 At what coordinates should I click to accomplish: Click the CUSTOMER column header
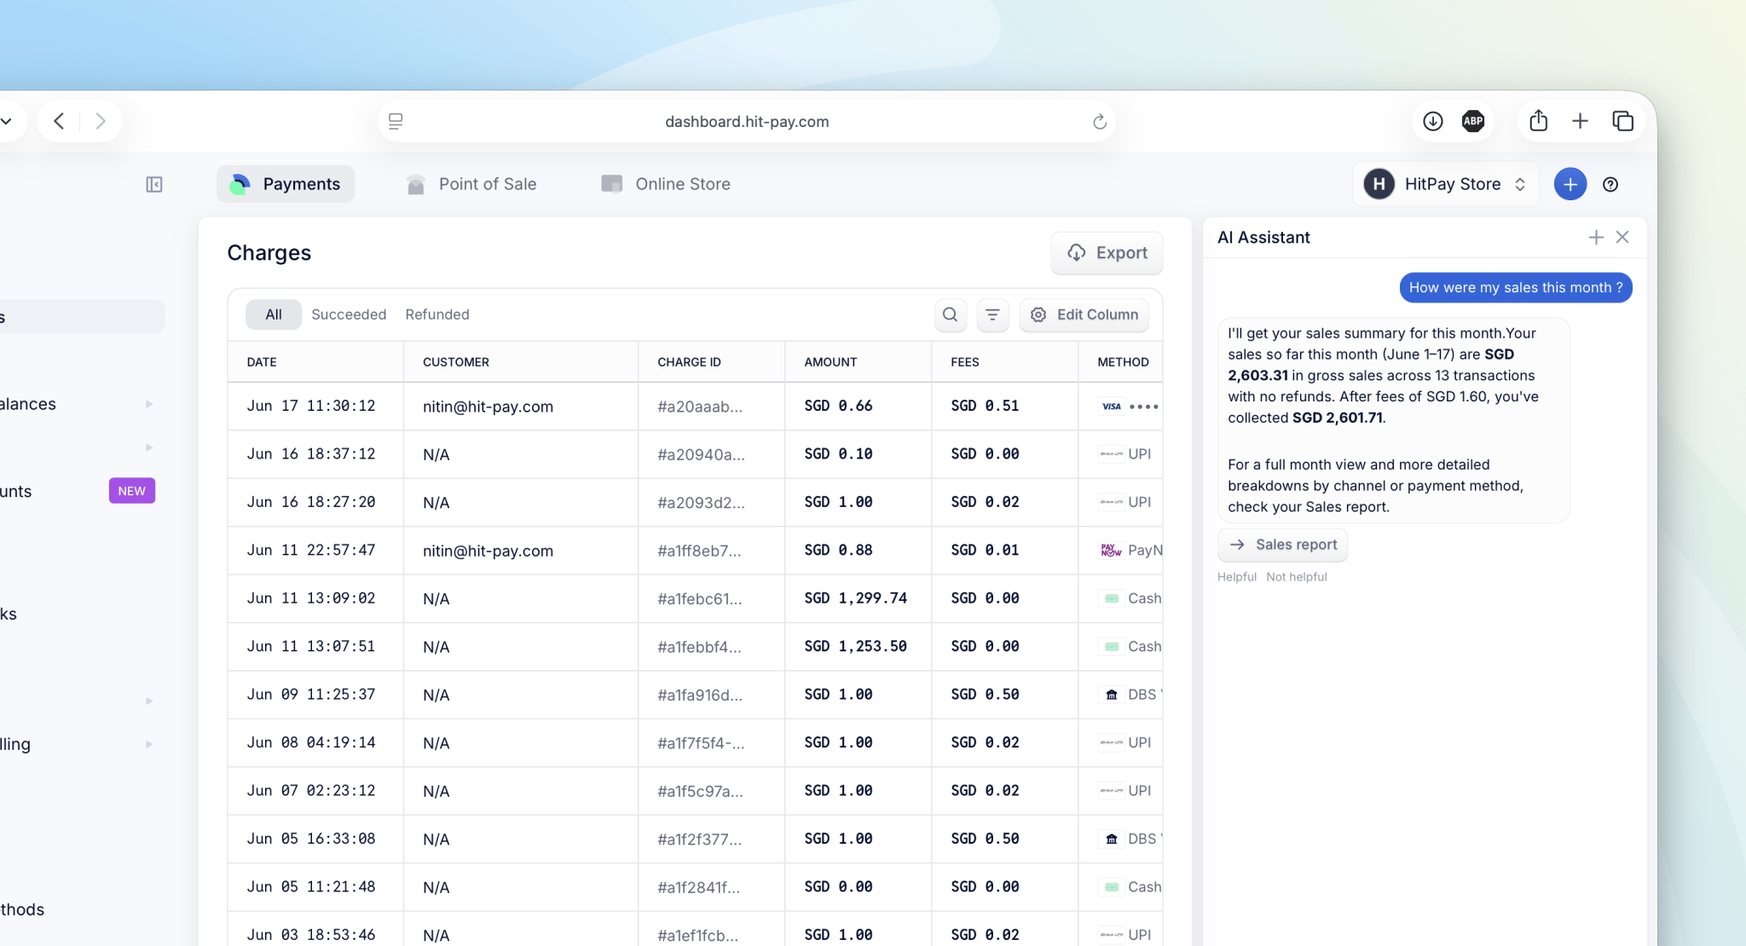tap(456, 362)
